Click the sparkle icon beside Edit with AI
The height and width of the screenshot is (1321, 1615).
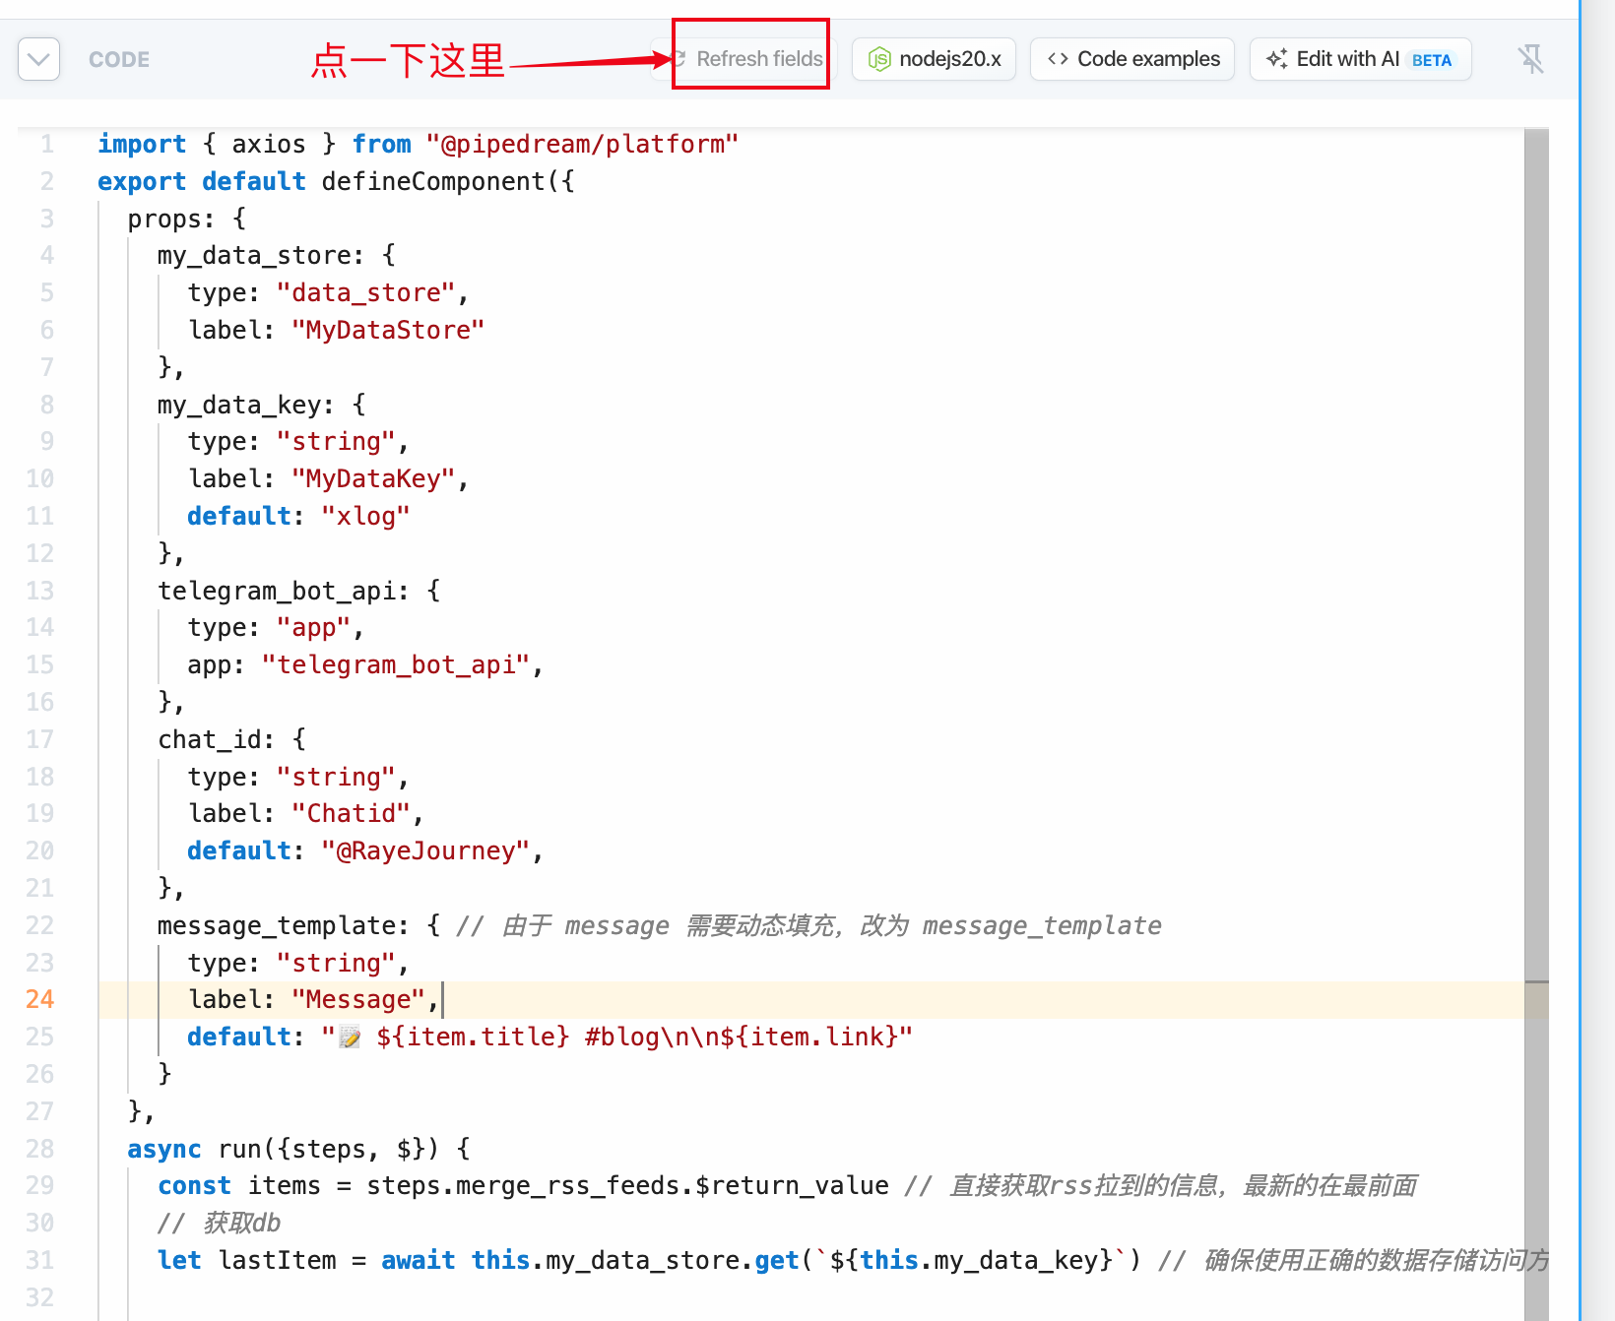coord(1276,59)
